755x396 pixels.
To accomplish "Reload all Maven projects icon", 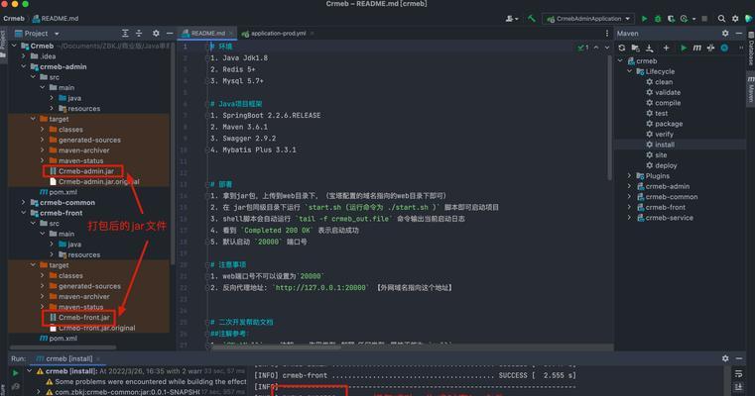I will [622, 48].
